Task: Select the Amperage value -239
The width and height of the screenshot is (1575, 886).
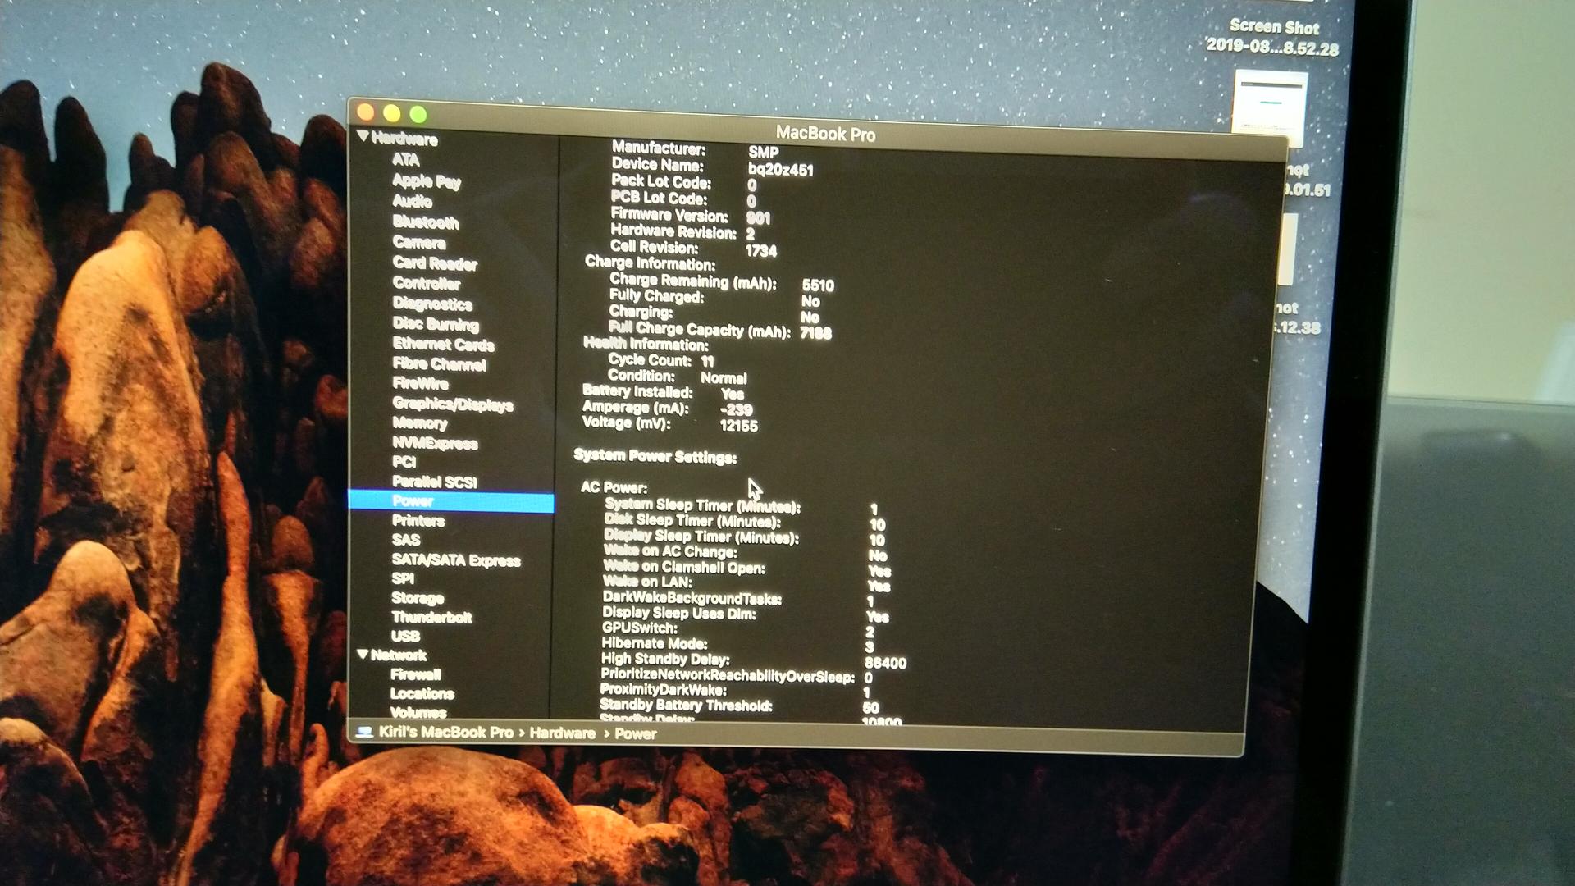Action: (736, 409)
